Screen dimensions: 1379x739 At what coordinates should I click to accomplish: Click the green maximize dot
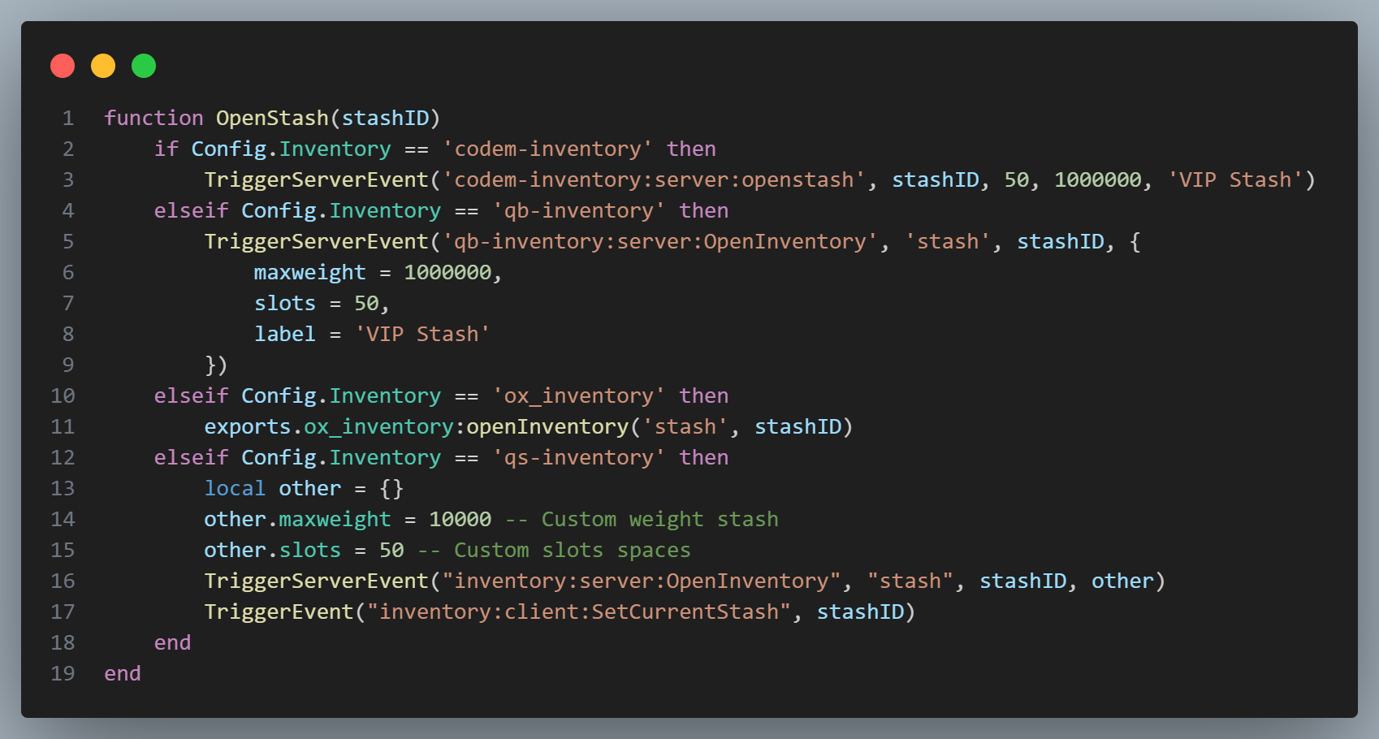(144, 66)
